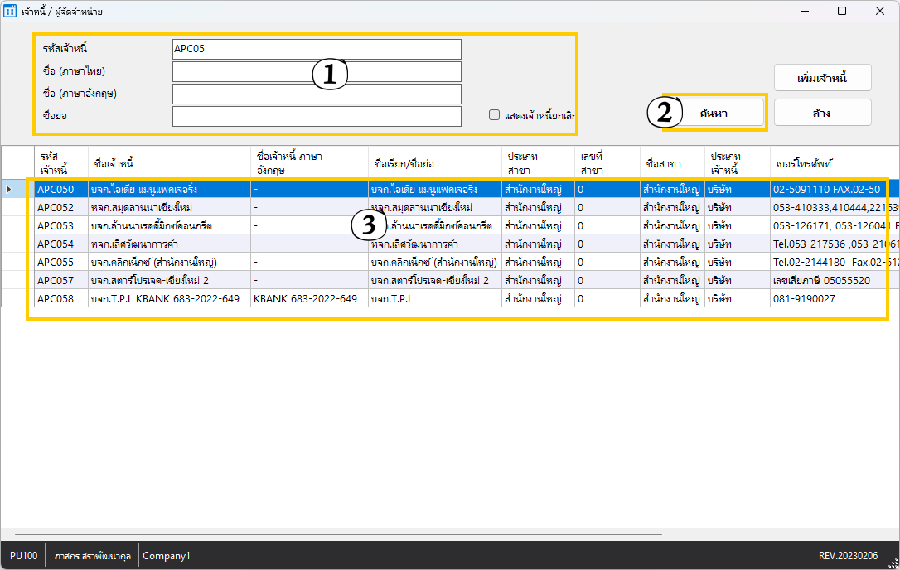This screenshot has height=570, width=900.
Task: Click the ชื่อย่อ text field
Action: pyautogui.click(x=317, y=116)
